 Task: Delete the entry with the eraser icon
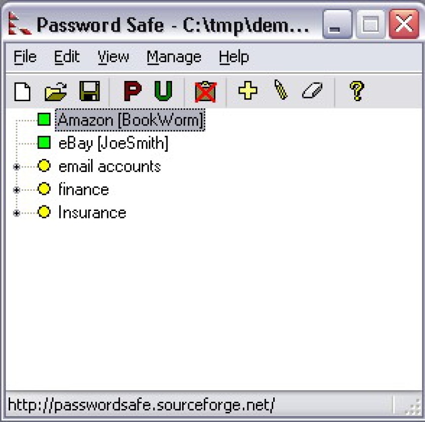(312, 90)
